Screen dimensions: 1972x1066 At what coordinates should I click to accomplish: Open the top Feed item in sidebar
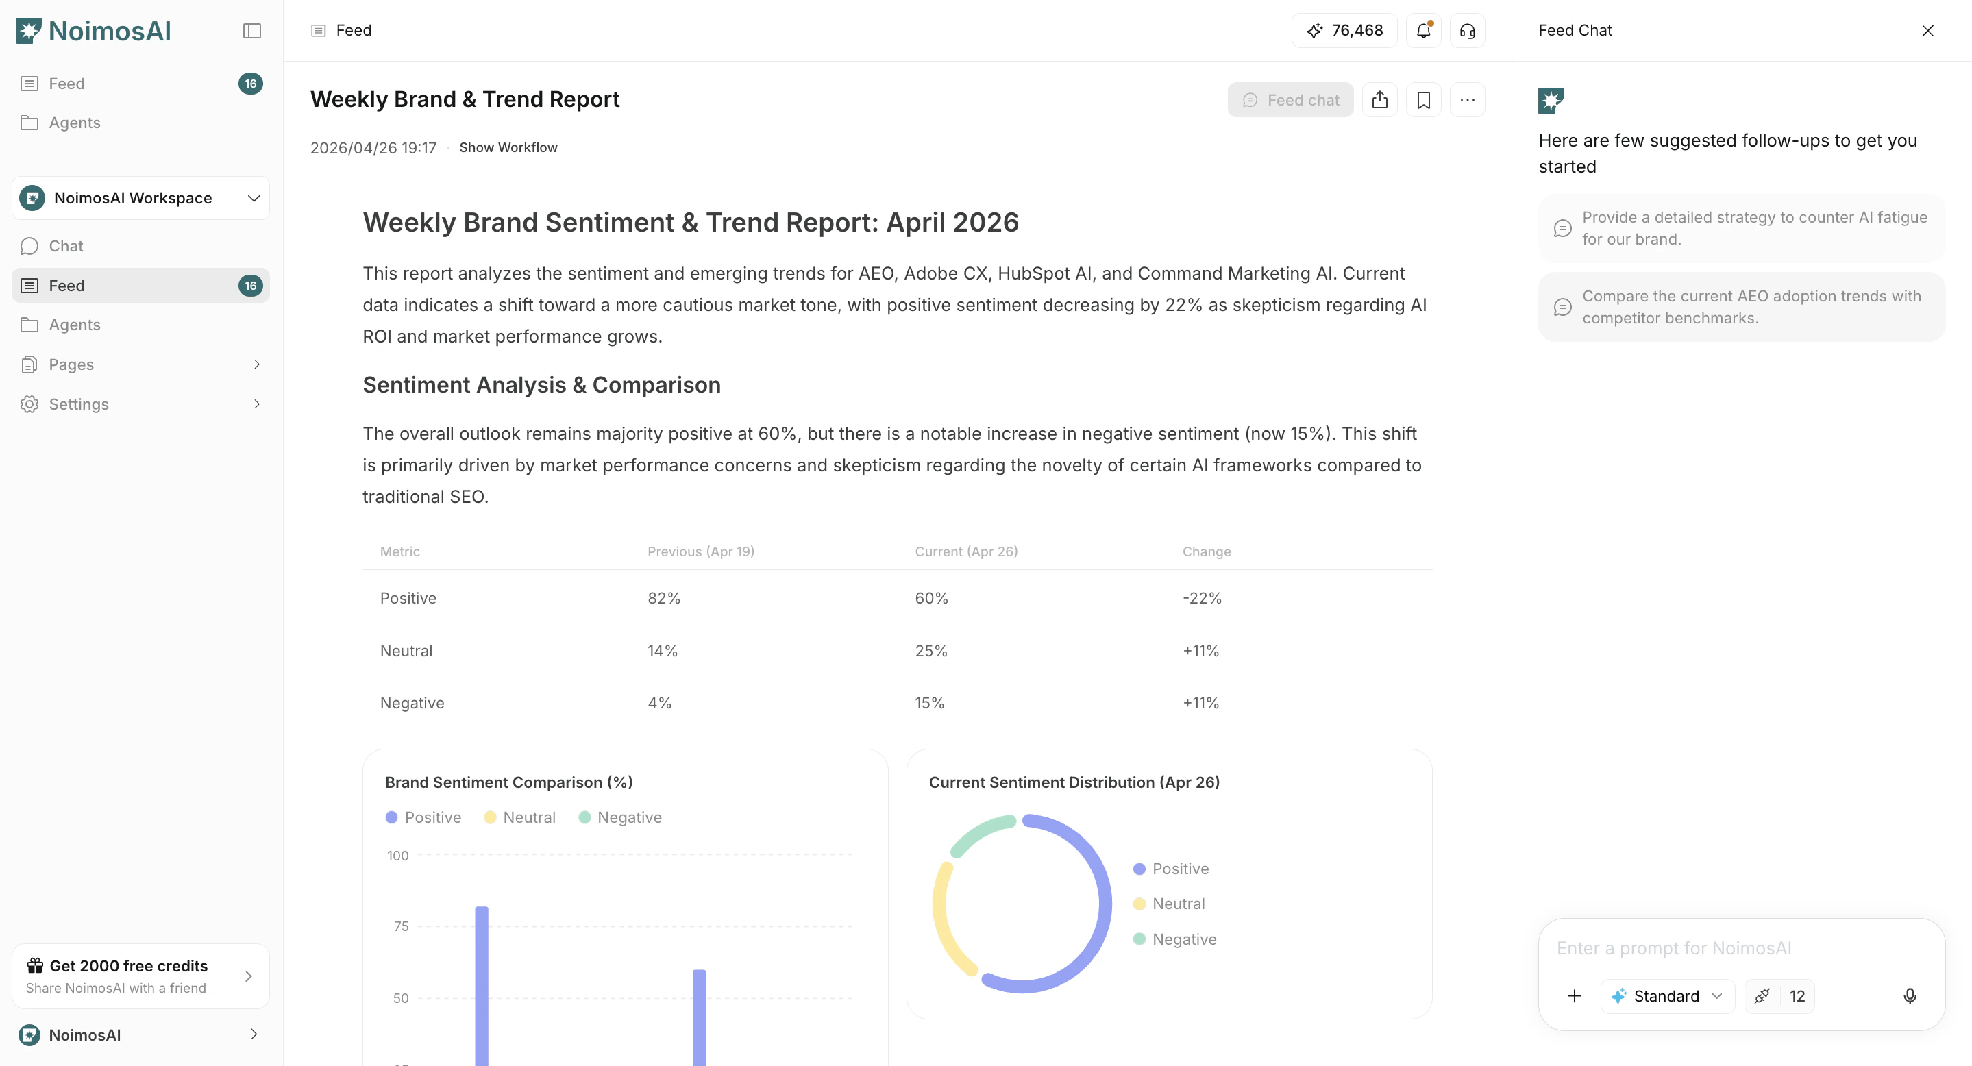[141, 84]
